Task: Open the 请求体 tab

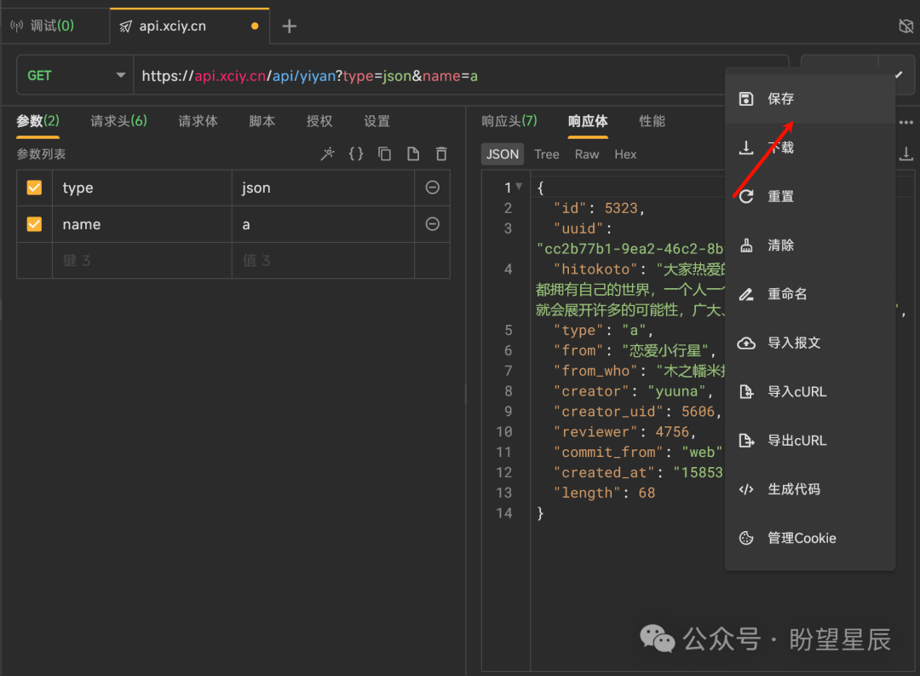Action: click(x=198, y=121)
